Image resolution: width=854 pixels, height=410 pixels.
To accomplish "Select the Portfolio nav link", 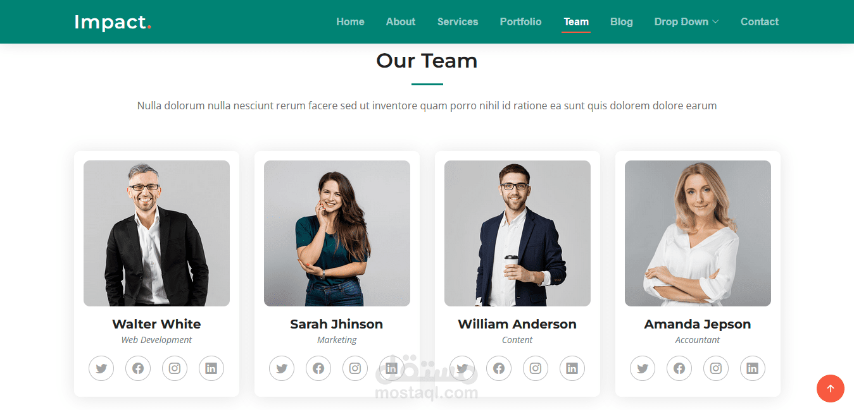I will coord(520,21).
